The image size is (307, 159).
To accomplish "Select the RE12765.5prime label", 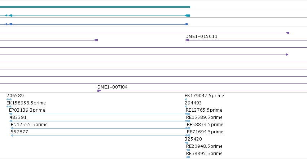I will [204, 110].
